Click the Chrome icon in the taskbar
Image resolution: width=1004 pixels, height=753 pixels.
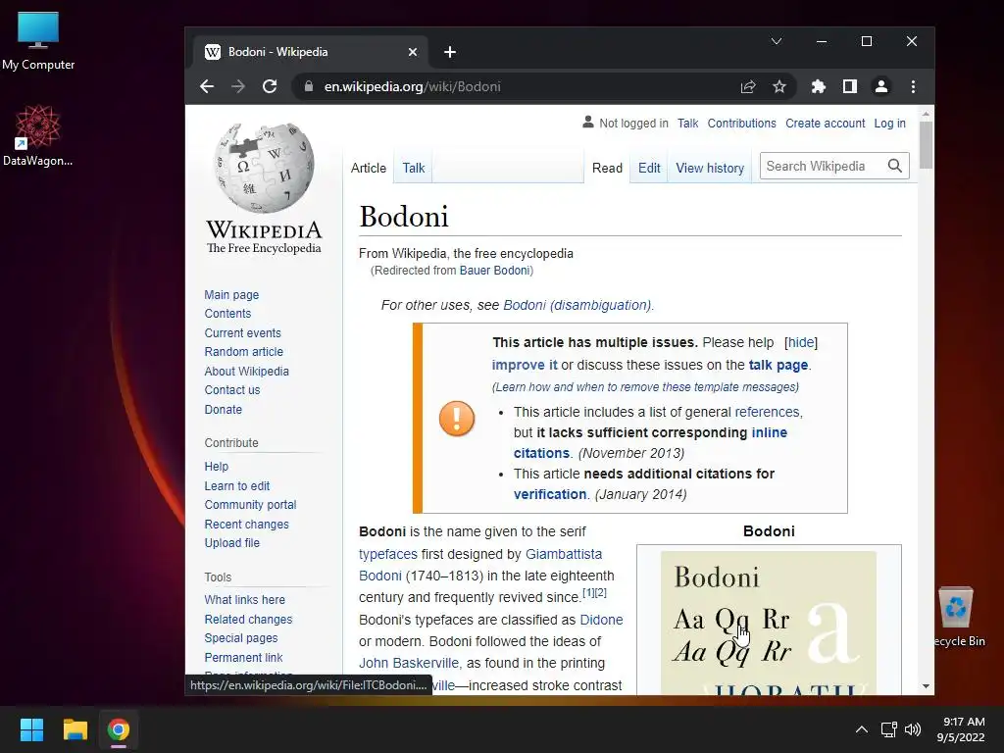click(119, 729)
